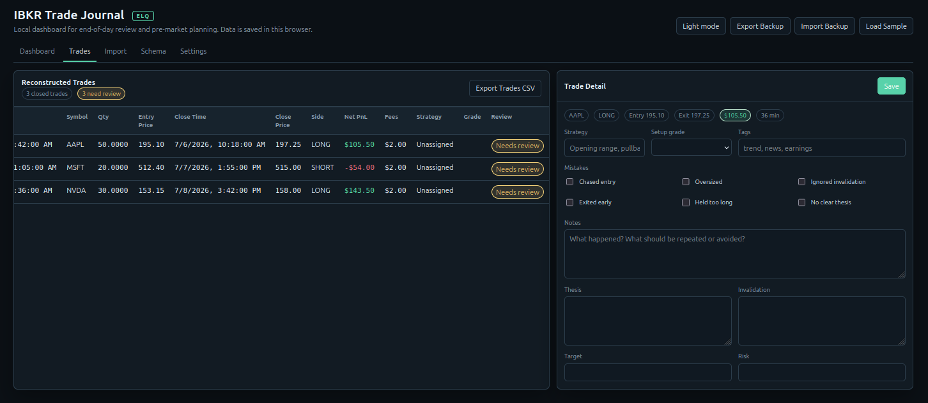928x403 pixels.
Task: Click the Entry 195.10 chip in Trade Detail
Action: [647, 116]
